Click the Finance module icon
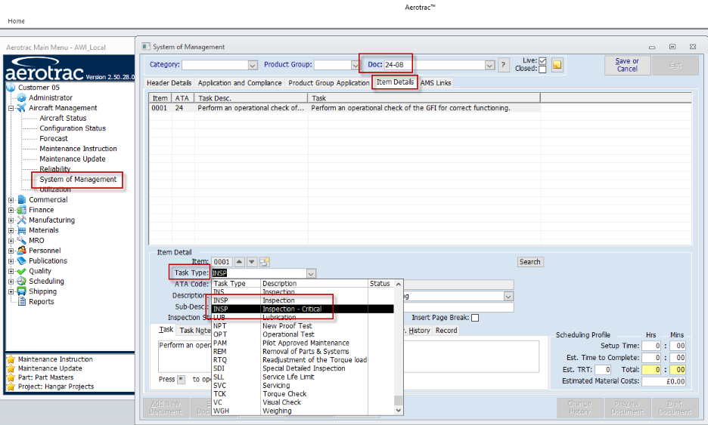708x425 pixels. tap(21, 210)
